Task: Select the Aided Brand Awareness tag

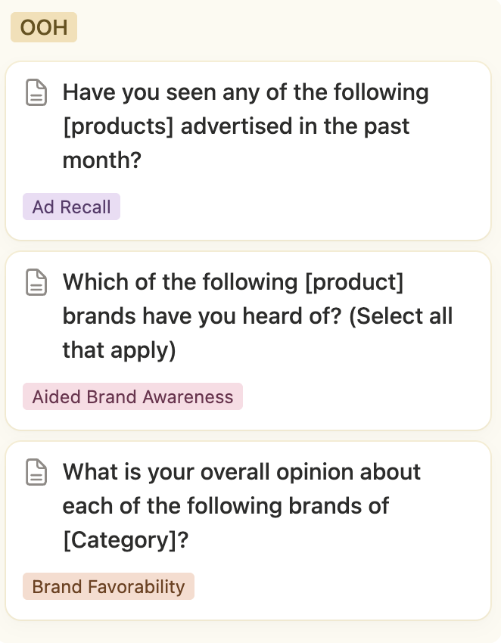Action: pos(132,397)
